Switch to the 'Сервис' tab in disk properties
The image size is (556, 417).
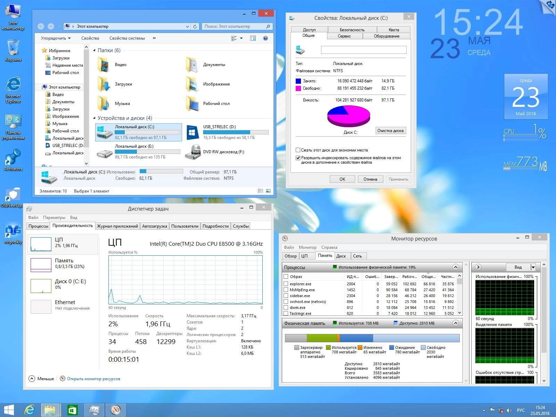[344, 36]
